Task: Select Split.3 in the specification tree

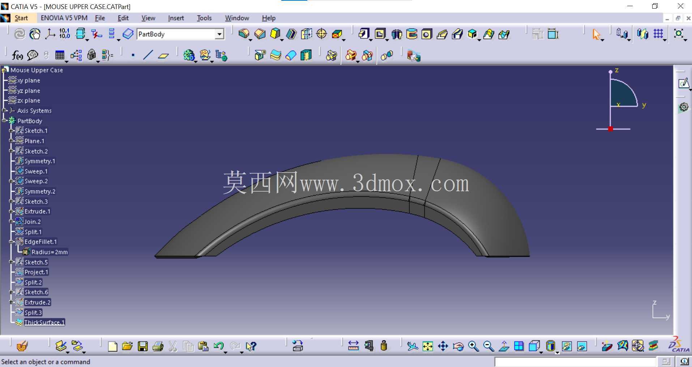Action: pos(33,313)
